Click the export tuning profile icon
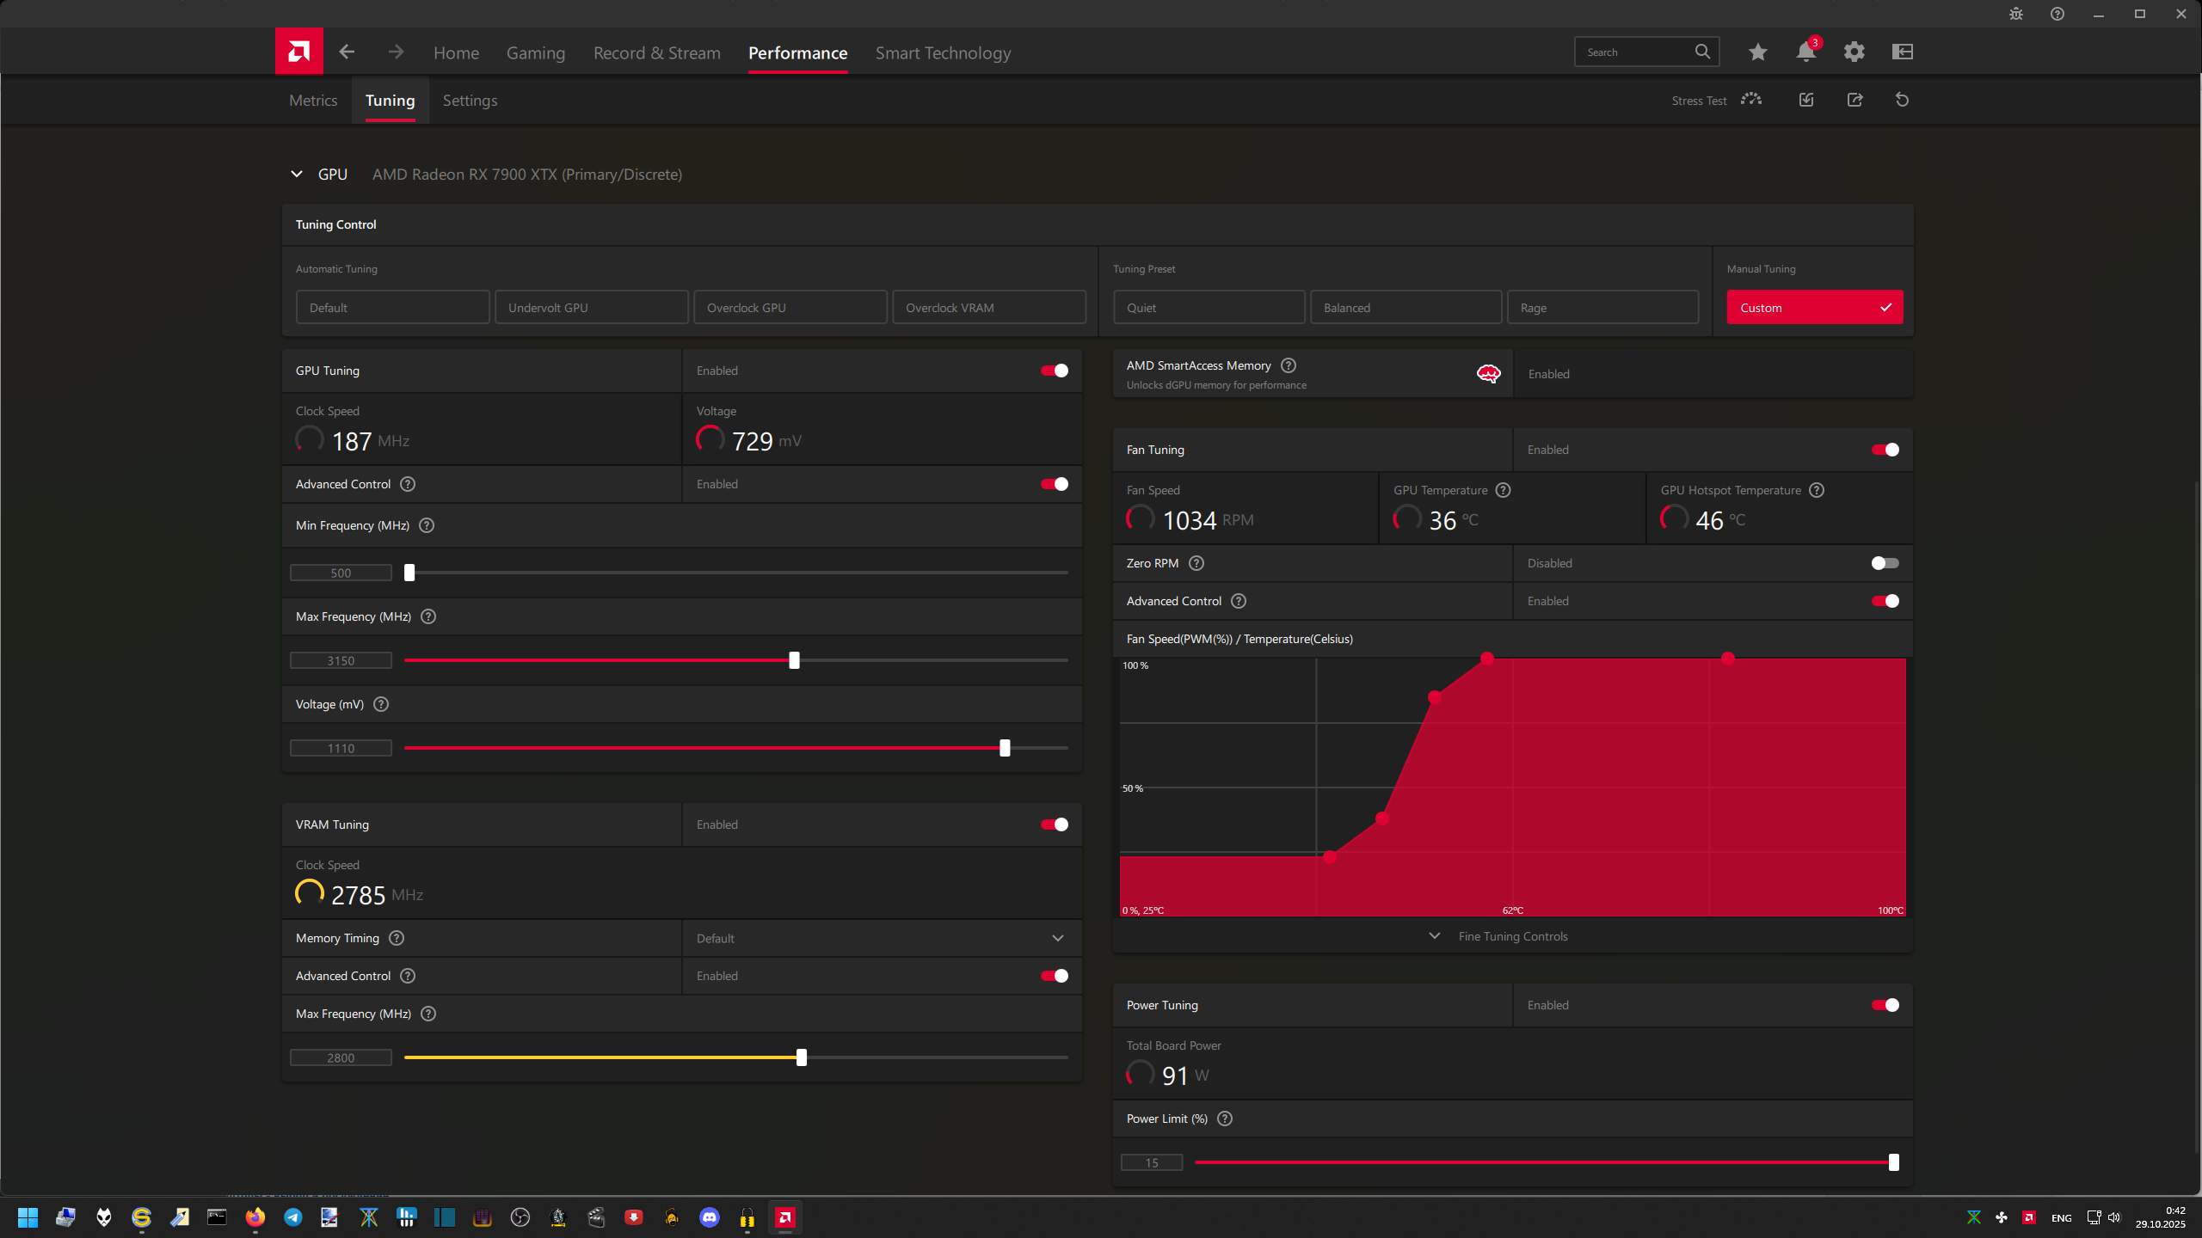 [x=1854, y=100]
